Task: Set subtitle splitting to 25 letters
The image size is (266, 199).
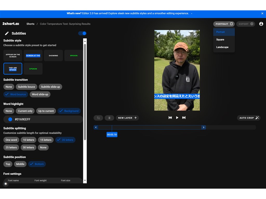Action: (11, 147)
